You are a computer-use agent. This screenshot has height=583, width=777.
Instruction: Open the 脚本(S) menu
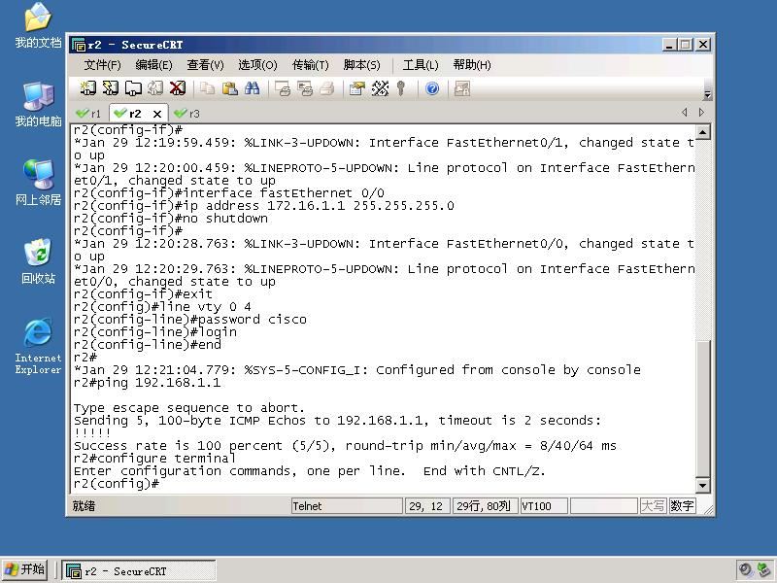click(361, 65)
